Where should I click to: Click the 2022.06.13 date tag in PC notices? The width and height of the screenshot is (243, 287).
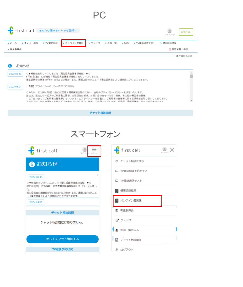(x=15, y=74)
